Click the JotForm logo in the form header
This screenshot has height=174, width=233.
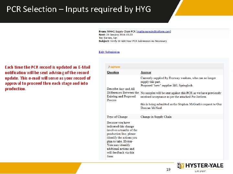114,67
